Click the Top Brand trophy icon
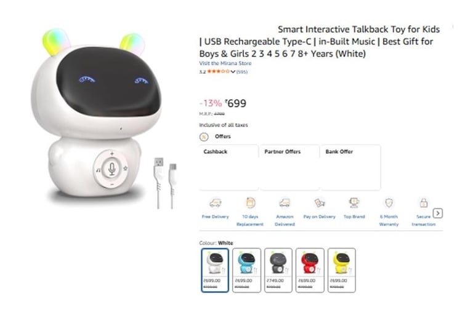The width and height of the screenshot is (473, 315). coord(354,203)
